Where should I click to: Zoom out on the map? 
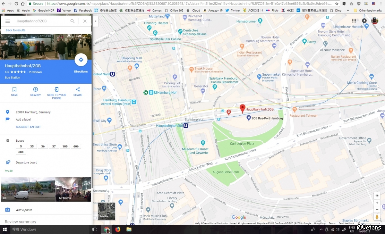pos(377,209)
